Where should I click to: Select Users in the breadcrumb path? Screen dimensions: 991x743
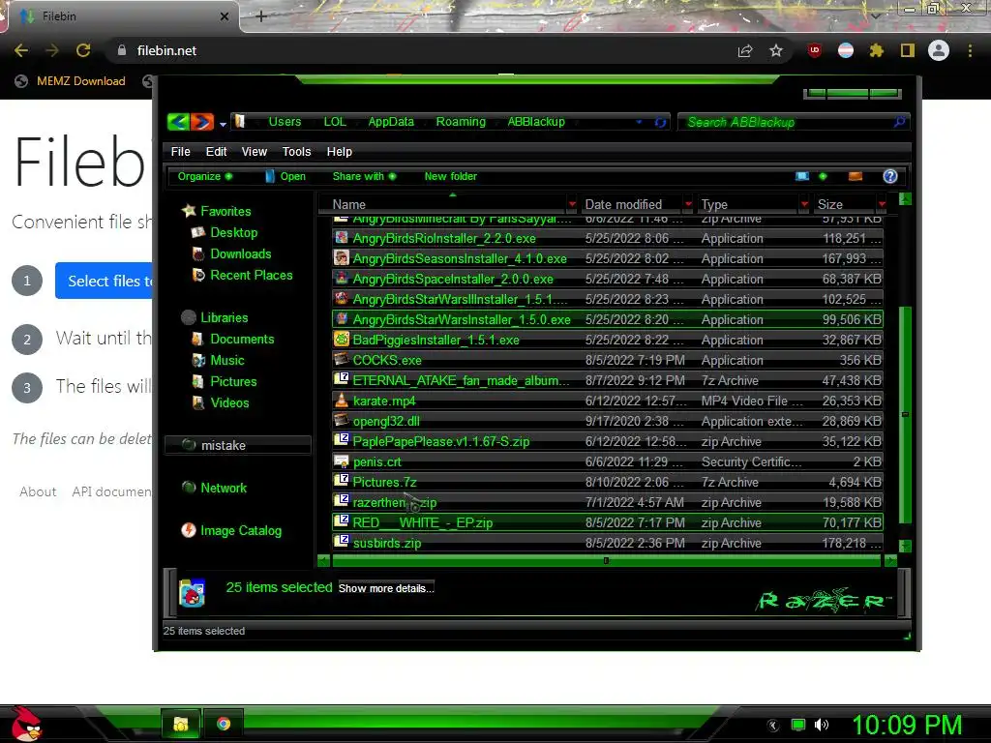click(285, 121)
